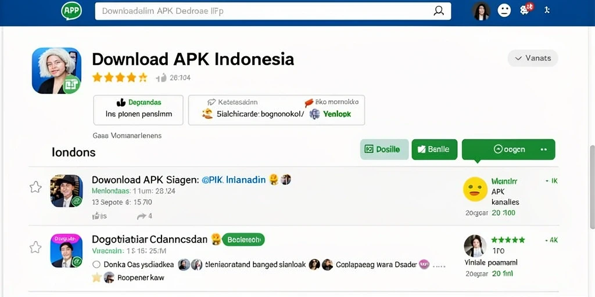Click the 13 Sepote date text
The height and width of the screenshot is (297, 595).
122,202
